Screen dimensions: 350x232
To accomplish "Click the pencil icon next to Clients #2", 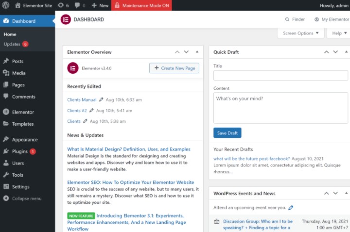I will point(91,111).
